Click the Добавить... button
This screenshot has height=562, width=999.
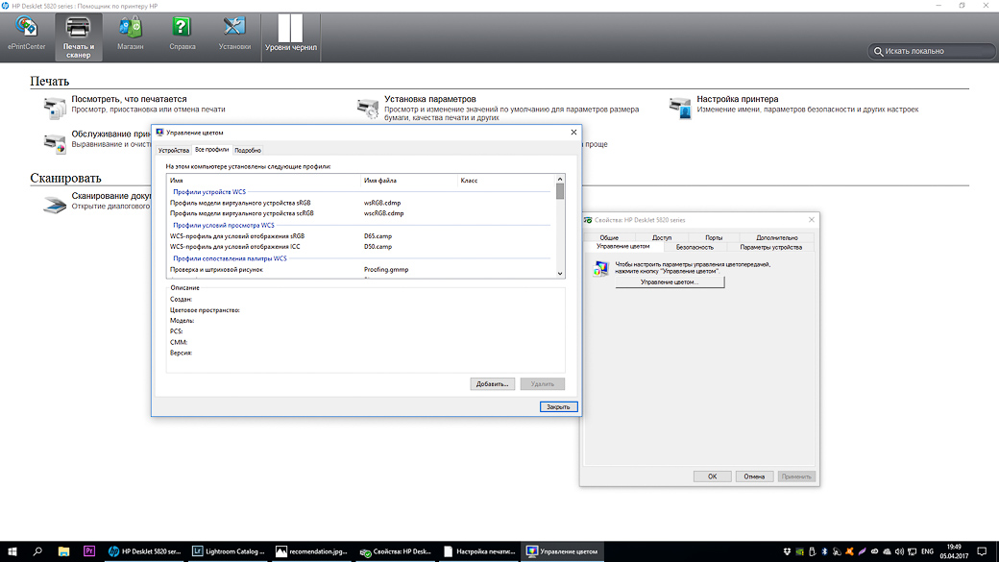(493, 384)
